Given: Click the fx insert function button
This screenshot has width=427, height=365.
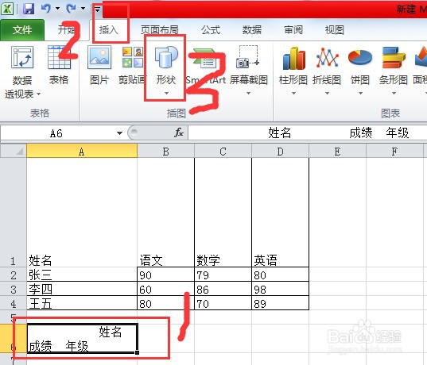Looking at the screenshot, I should (x=179, y=133).
